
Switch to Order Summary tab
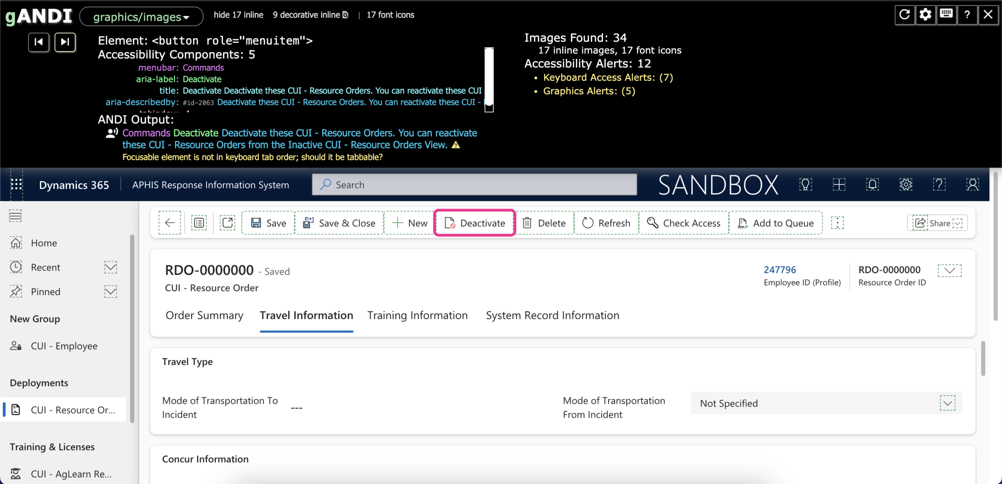pyautogui.click(x=204, y=315)
